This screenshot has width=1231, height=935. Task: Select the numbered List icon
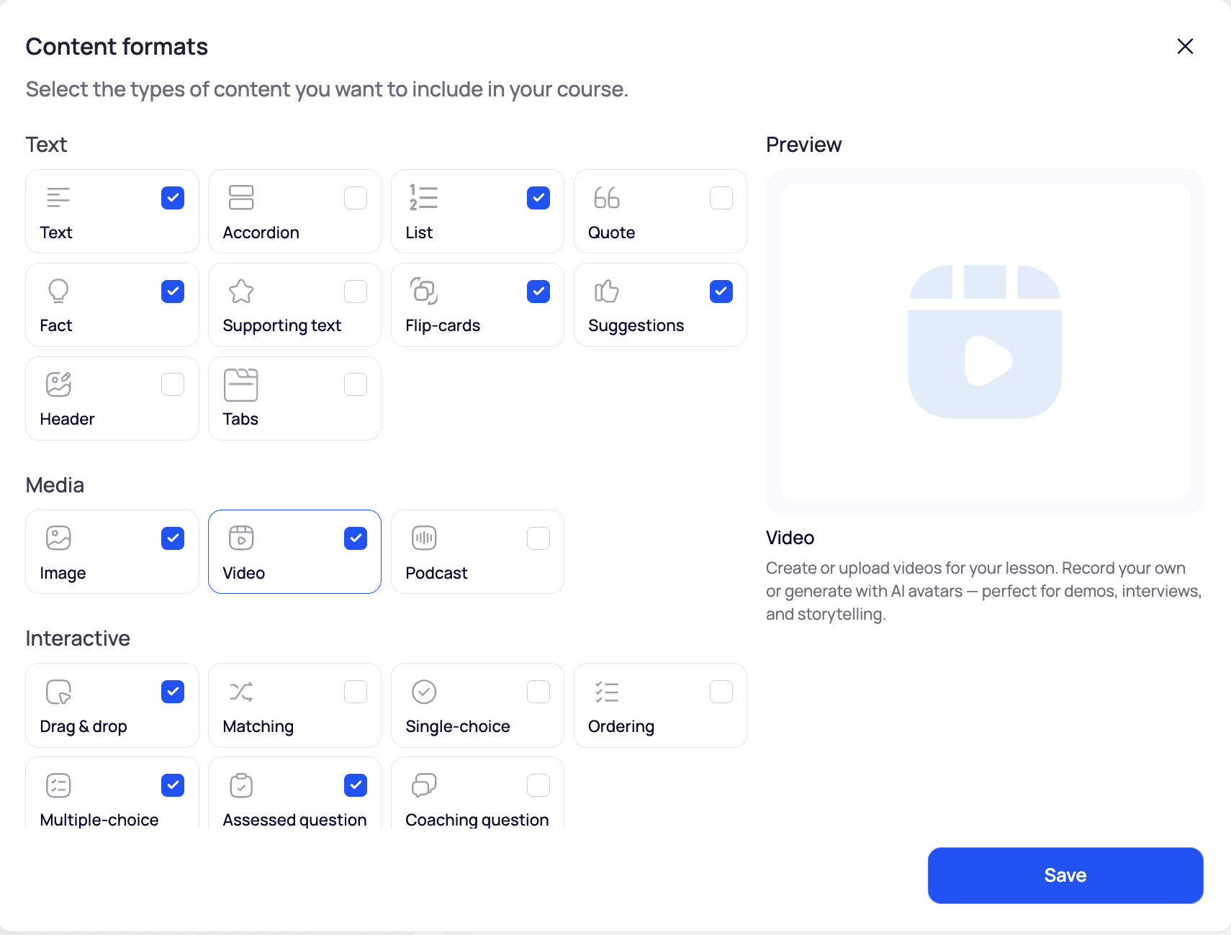(x=424, y=197)
